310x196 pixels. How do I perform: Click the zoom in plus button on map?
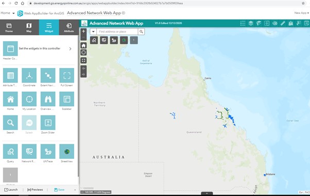pos(83,31)
